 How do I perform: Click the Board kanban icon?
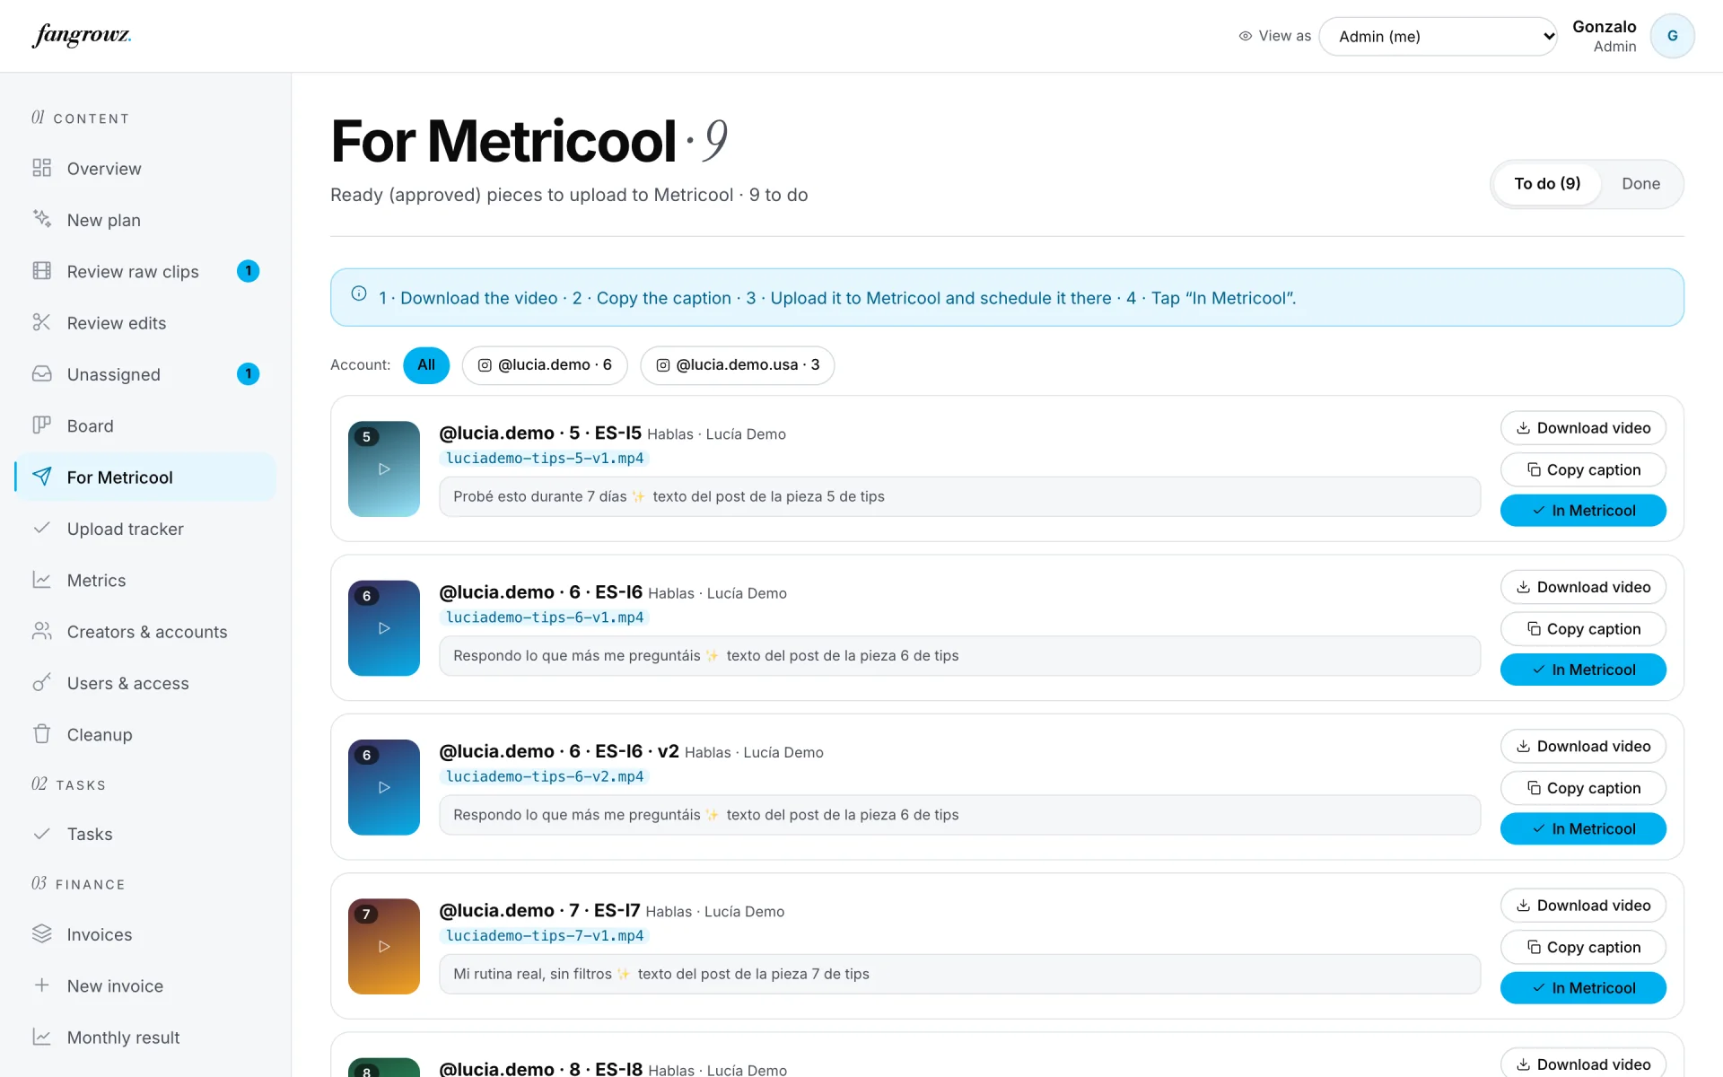point(41,425)
